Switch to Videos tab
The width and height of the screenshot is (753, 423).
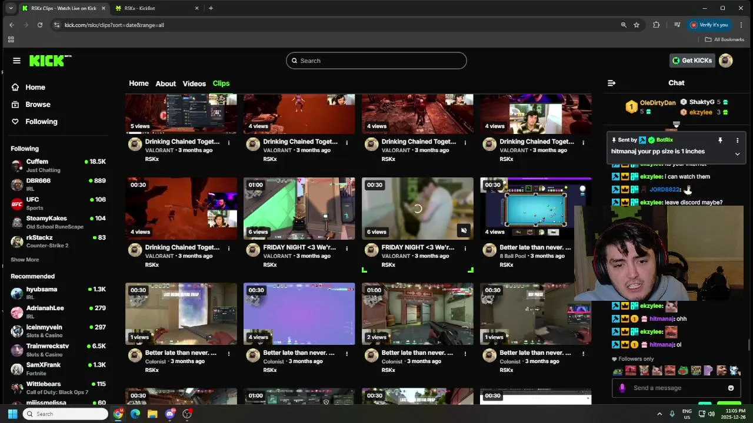[x=194, y=83]
